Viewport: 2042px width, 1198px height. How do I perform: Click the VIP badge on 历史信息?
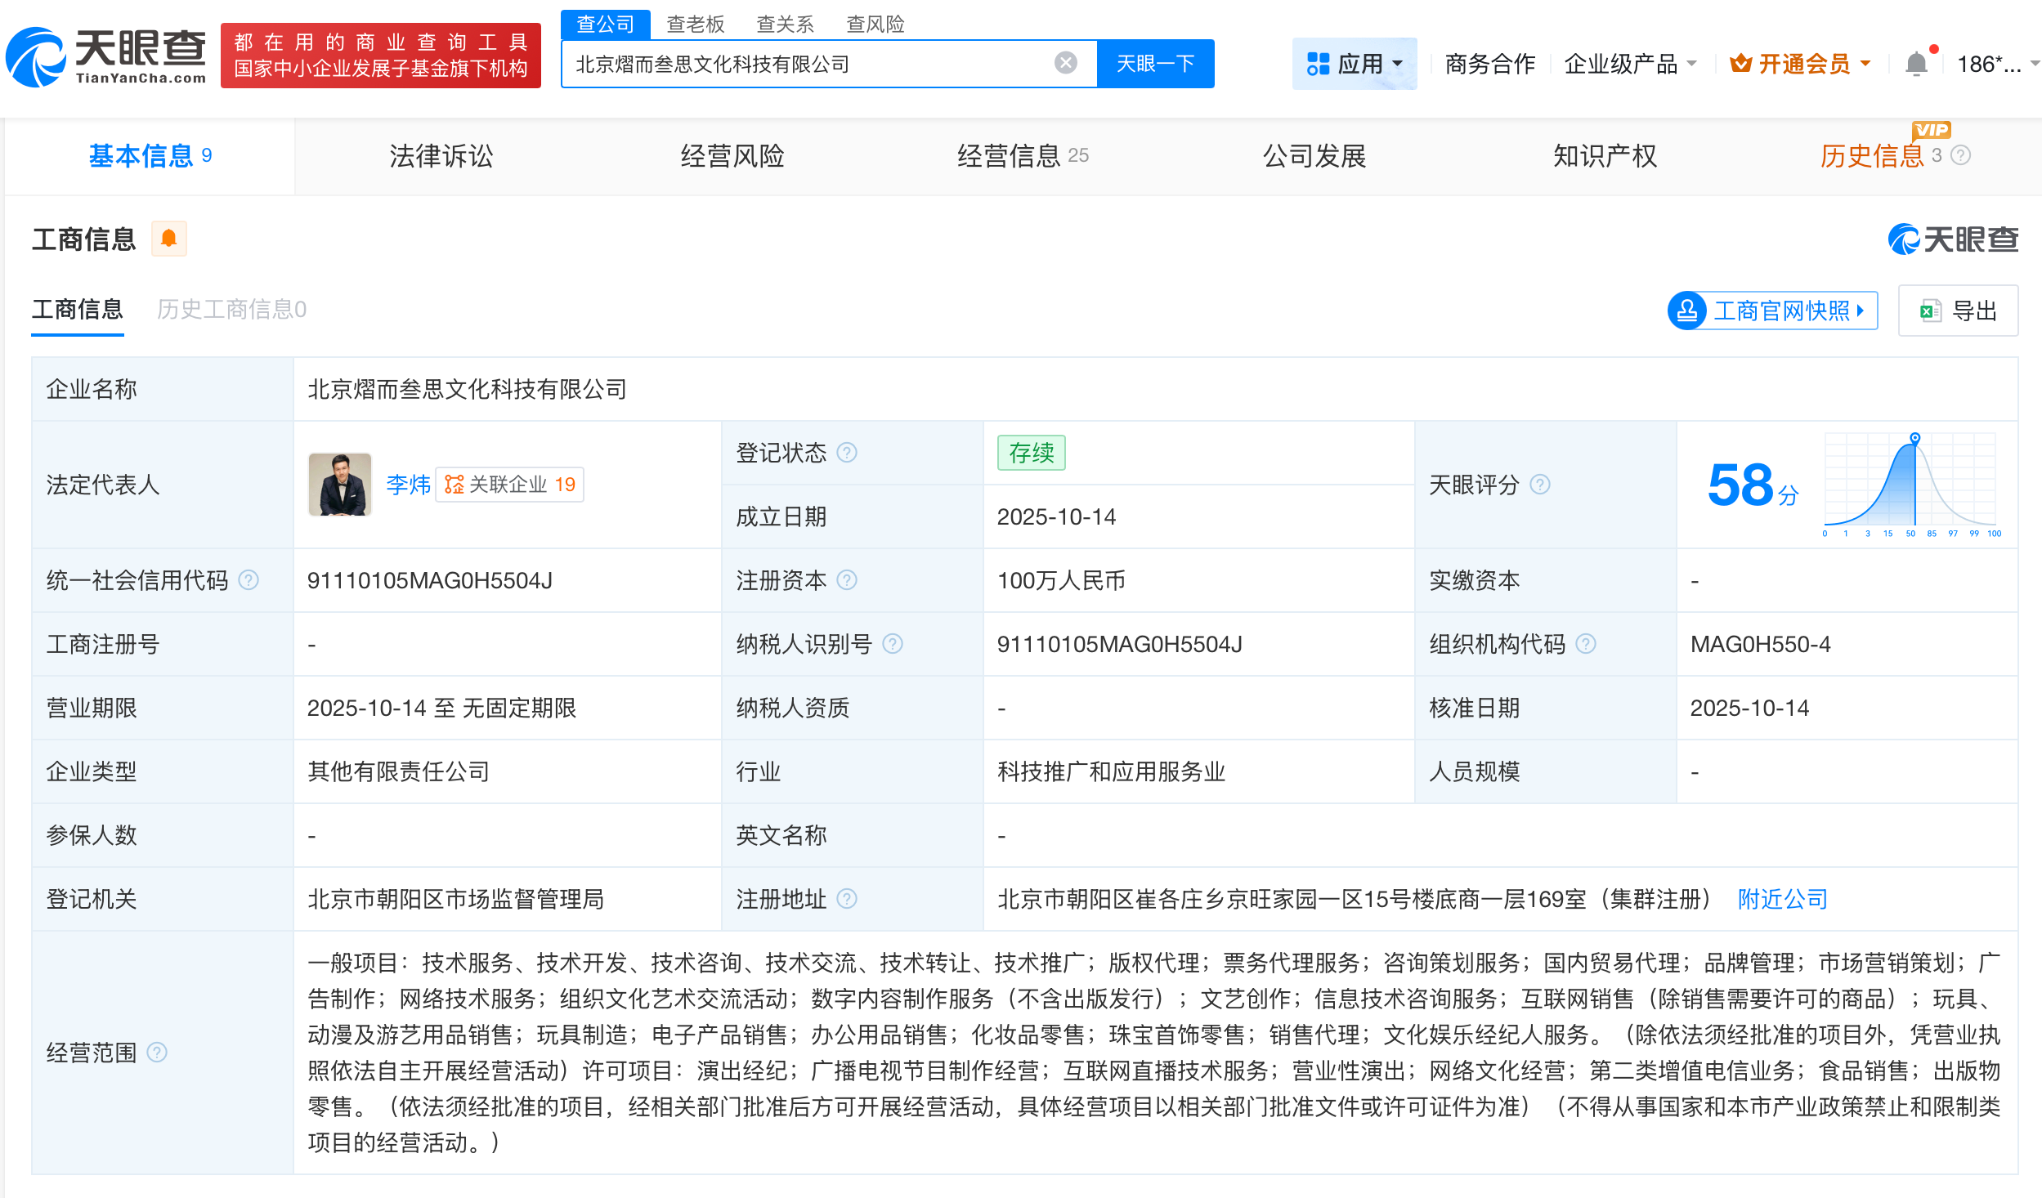click(x=1932, y=132)
